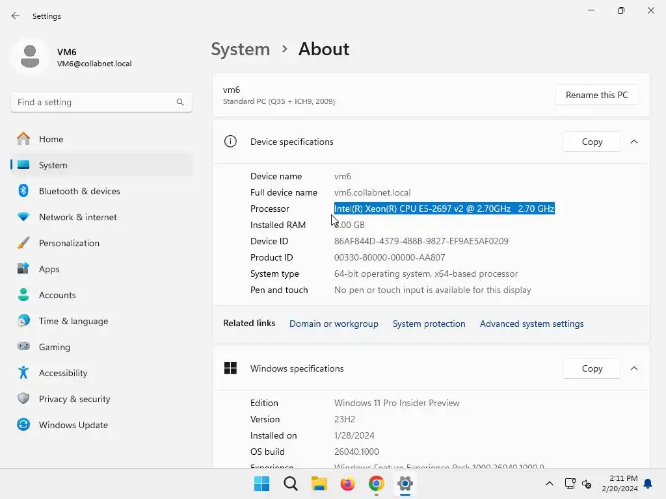Click the Installed on date 1/28/2024
666x499 pixels.
pos(354,435)
